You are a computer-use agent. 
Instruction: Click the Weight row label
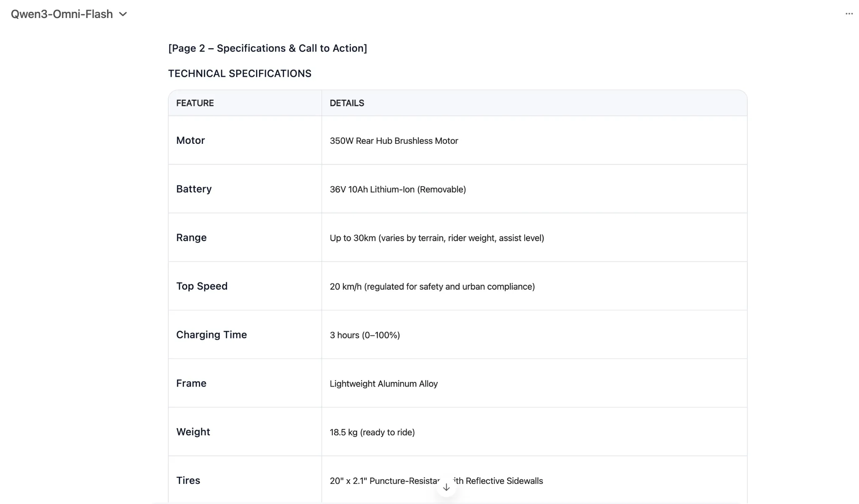(193, 432)
